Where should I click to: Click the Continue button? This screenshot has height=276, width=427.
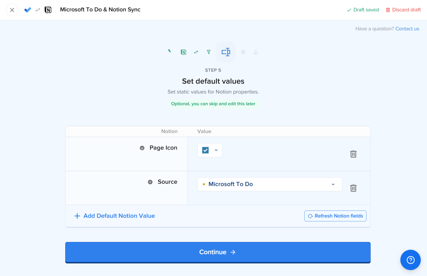(218, 252)
